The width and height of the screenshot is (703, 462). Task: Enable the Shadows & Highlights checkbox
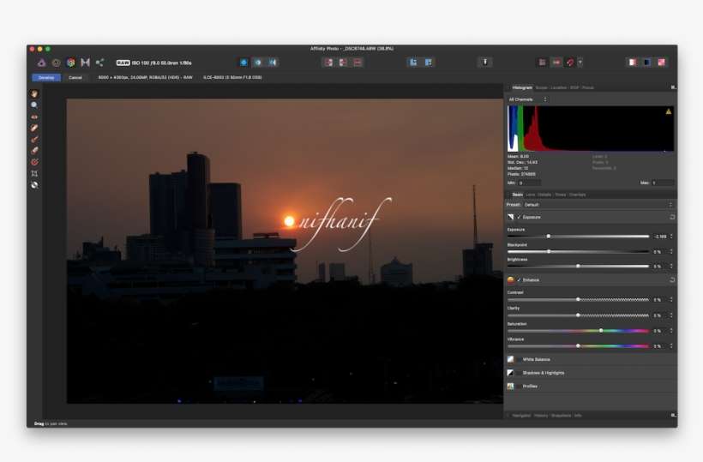point(520,373)
